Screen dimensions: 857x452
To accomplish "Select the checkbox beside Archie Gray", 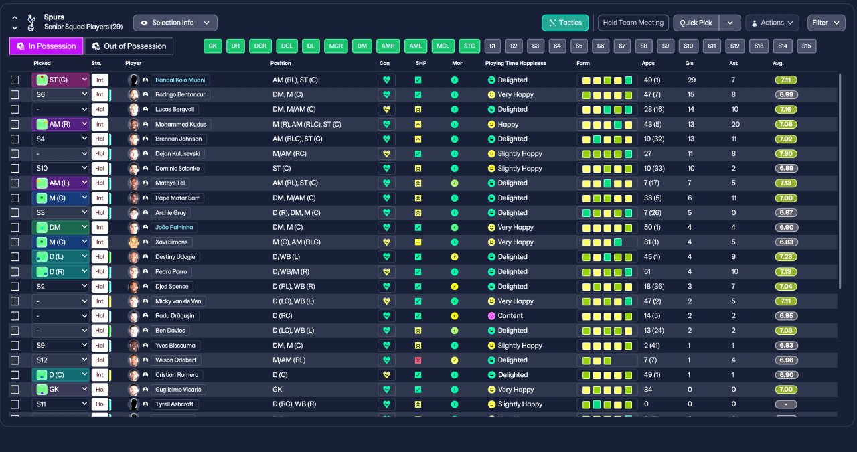I will (15, 213).
